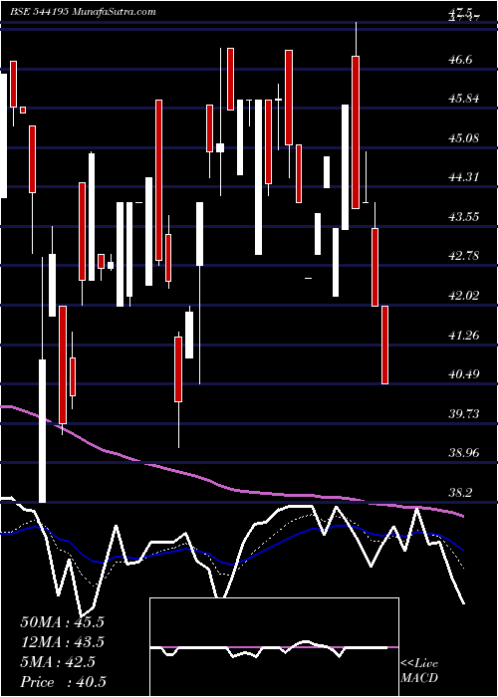
Task: Click the 38.2 price axis label
Action: [461, 493]
